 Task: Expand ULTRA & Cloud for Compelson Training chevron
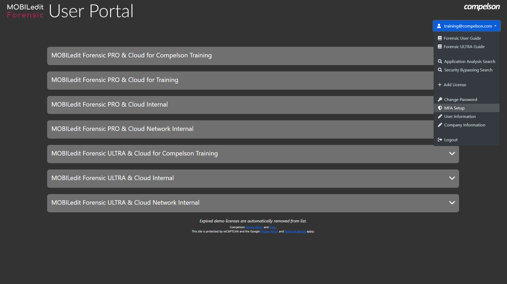point(452,154)
